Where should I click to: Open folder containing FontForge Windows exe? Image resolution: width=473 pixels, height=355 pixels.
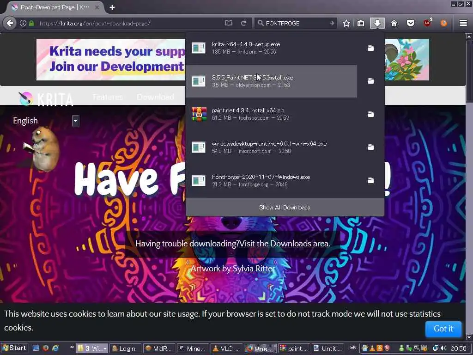(371, 180)
